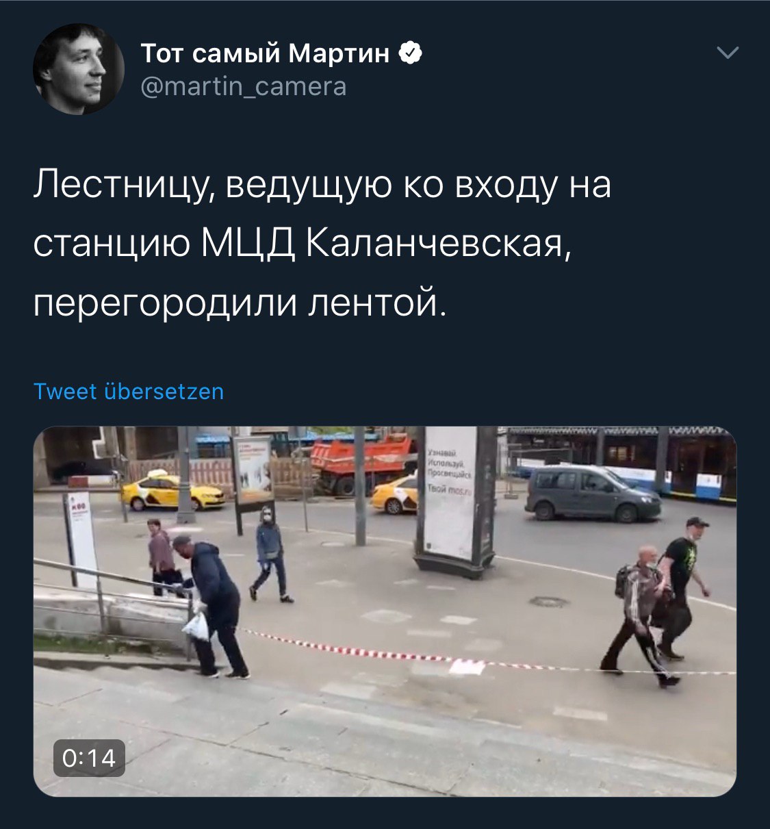The height and width of the screenshot is (829, 770).
Task: Click the grey van in the video
Action: pyautogui.click(x=593, y=493)
